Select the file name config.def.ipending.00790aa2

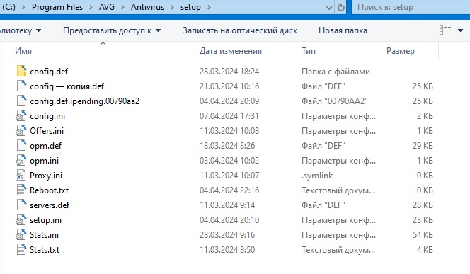tap(84, 101)
